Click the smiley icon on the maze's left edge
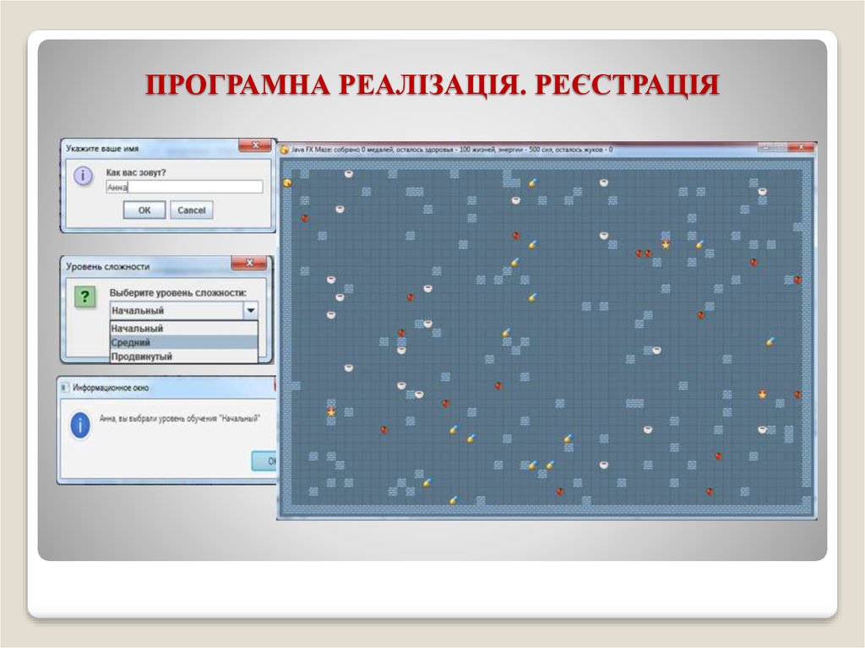Viewport: 865px width, 648px height. (x=288, y=181)
